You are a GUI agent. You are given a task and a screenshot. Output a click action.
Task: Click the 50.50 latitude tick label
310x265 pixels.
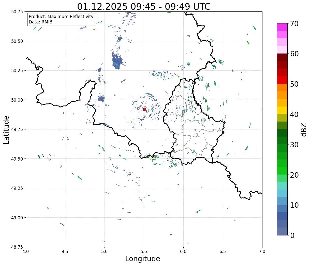[x=17, y=41]
